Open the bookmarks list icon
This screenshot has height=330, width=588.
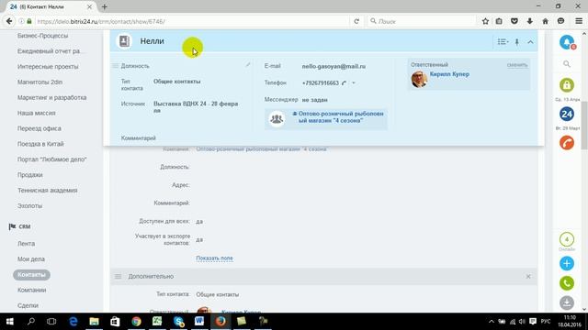(499, 21)
